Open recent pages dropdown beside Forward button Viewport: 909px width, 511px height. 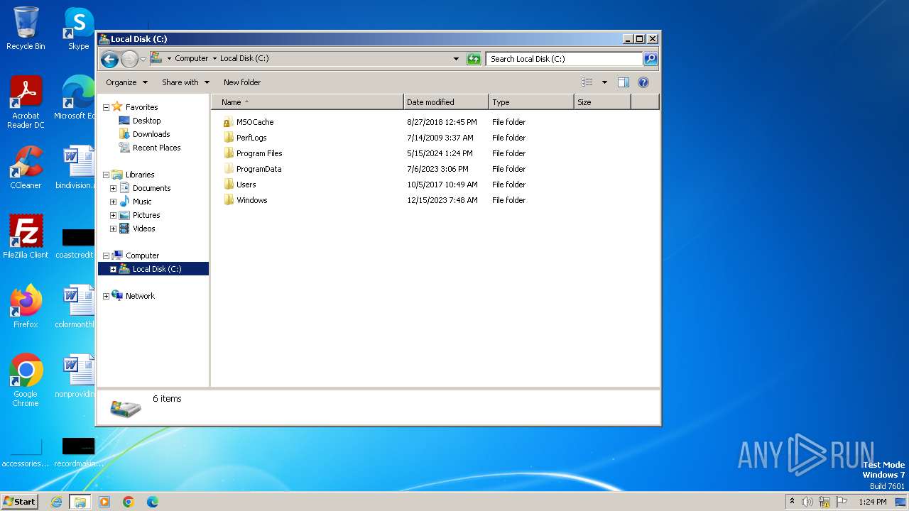pyautogui.click(x=143, y=59)
